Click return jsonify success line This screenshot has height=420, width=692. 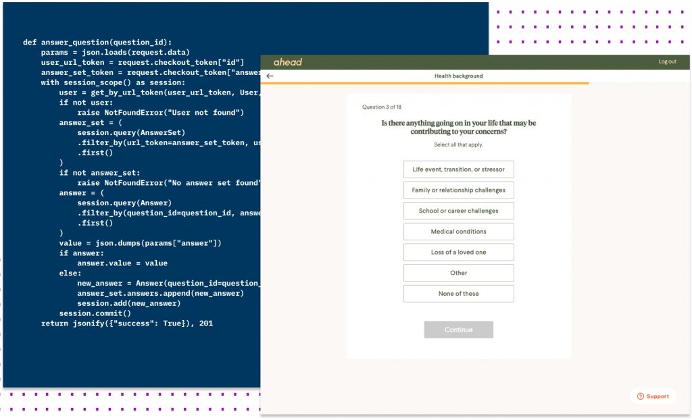tap(127, 323)
